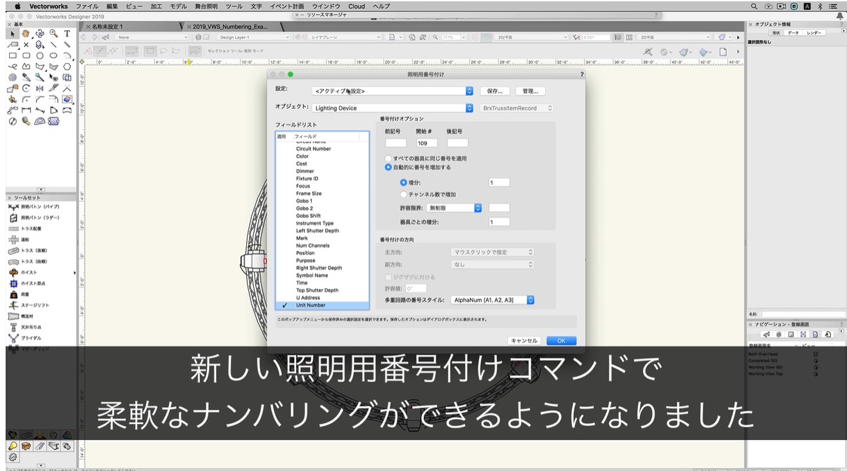
Task: Select the Zoom magnifier tool
Action: coord(53,33)
